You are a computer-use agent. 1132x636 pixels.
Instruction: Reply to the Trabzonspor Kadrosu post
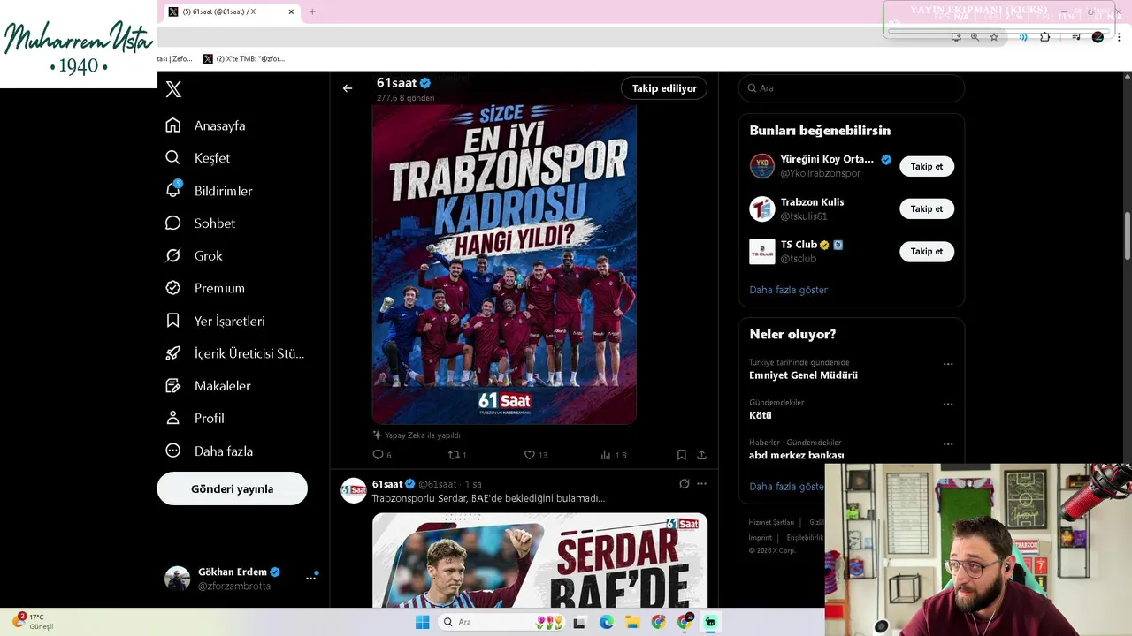[381, 455]
